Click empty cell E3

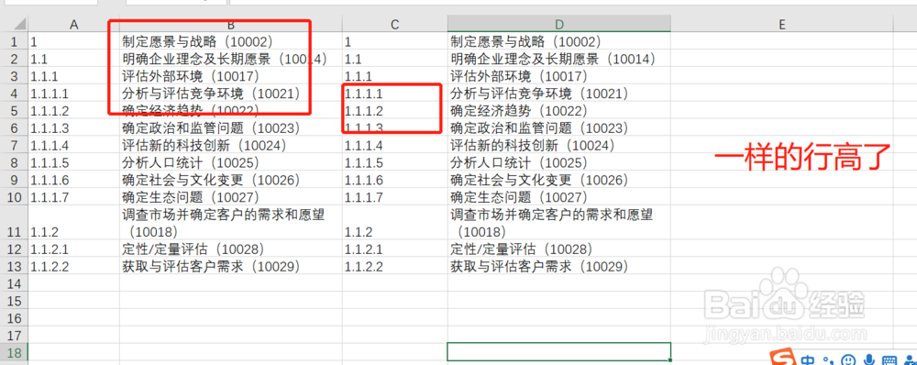coord(782,76)
